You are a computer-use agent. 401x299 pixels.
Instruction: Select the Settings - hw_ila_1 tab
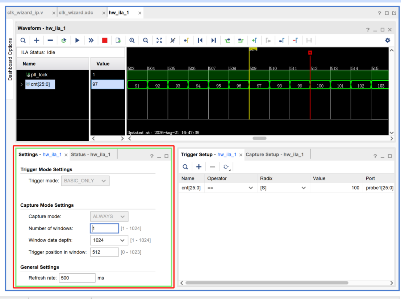(40, 154)
